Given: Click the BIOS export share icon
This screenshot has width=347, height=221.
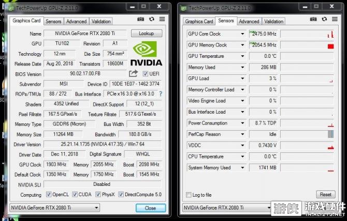Looking at the screenshot, I should coord(133,73).
